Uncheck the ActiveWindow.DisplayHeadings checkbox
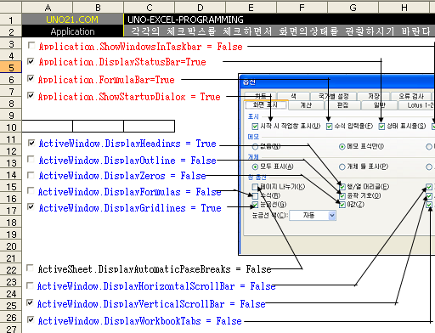The height and width of the screenshot is (333, 435). click(x=31, y=143)
